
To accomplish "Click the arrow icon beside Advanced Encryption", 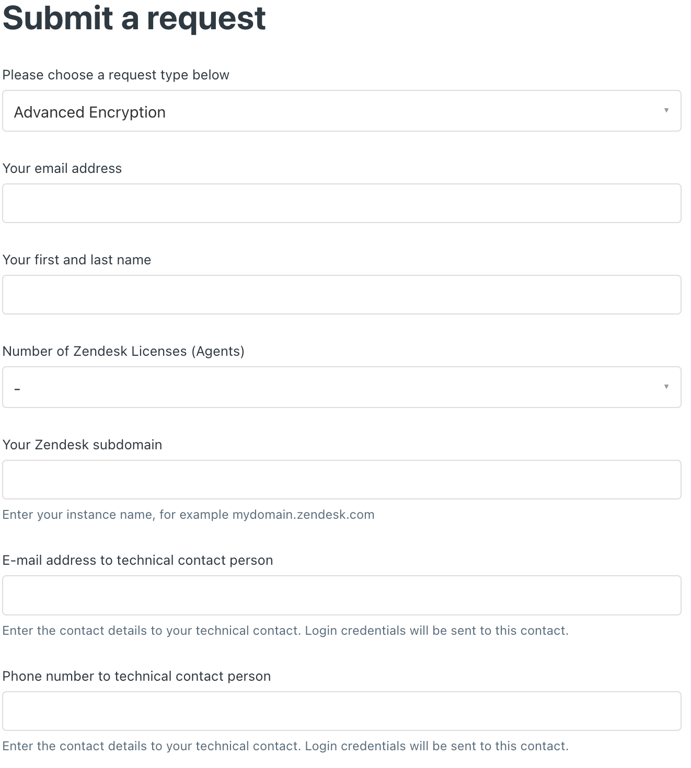I will coord(666,110).
